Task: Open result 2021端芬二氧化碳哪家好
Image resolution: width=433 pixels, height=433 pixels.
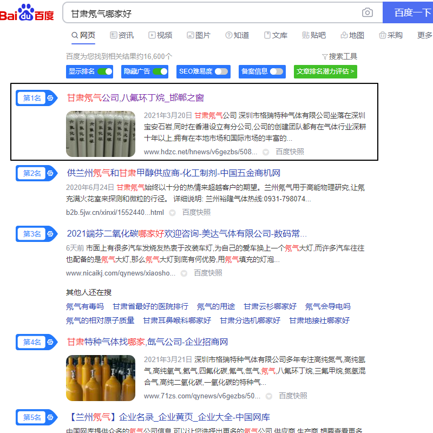Action: click(x=187, y=234)
